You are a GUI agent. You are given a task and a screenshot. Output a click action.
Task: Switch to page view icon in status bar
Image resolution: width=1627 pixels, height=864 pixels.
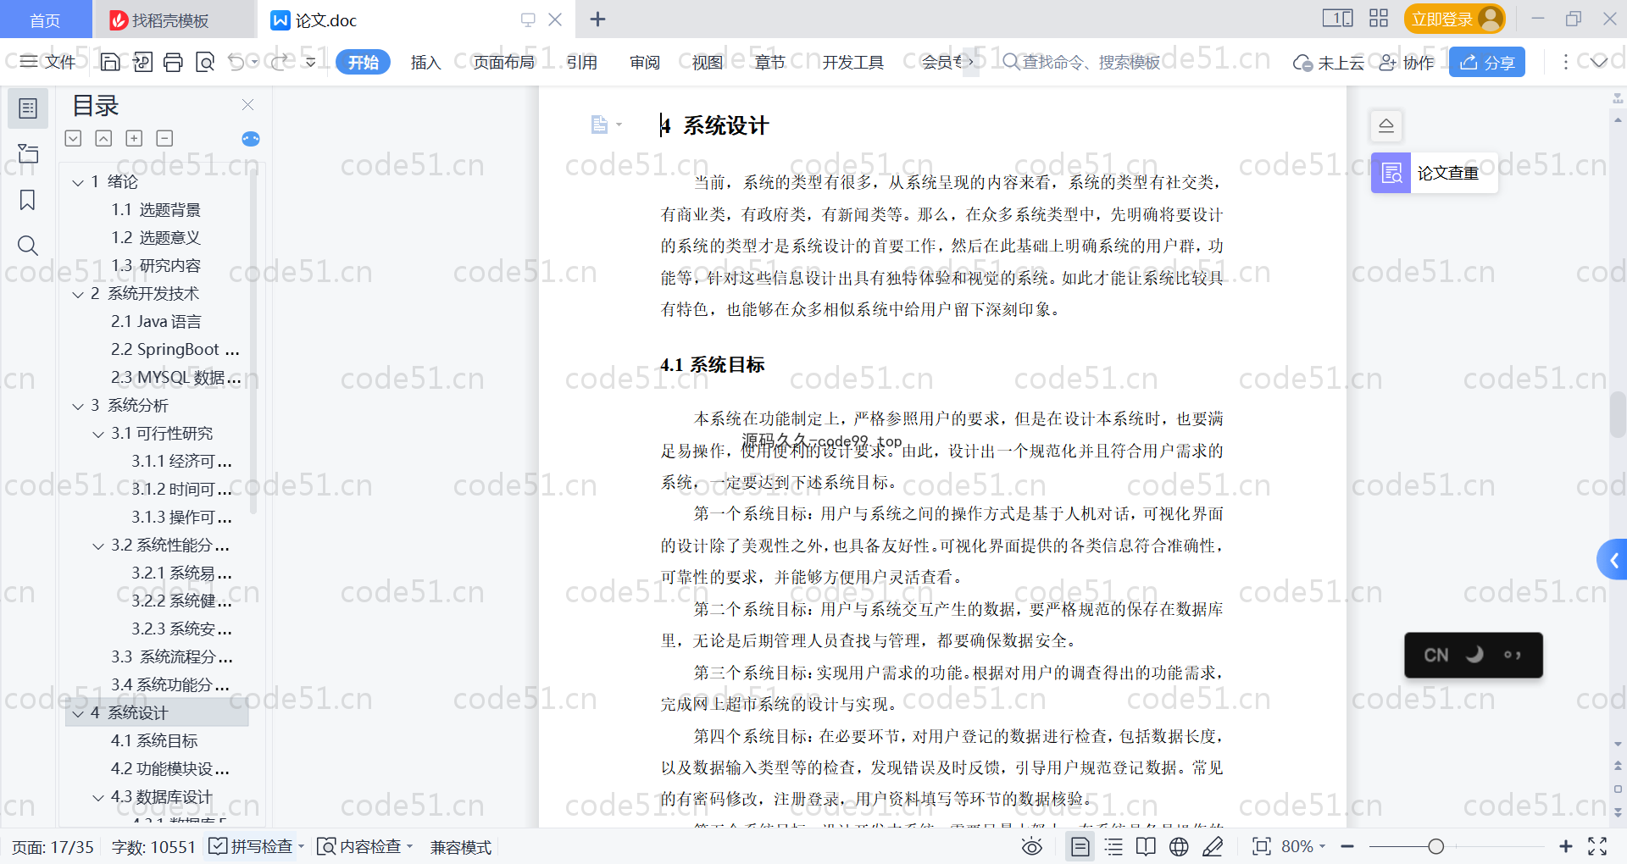pyautogui.click(x=1080, y=846)
